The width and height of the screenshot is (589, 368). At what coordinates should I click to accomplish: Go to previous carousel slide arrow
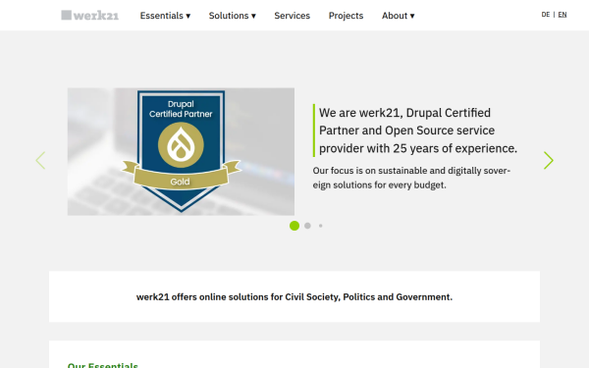(40, 160)
